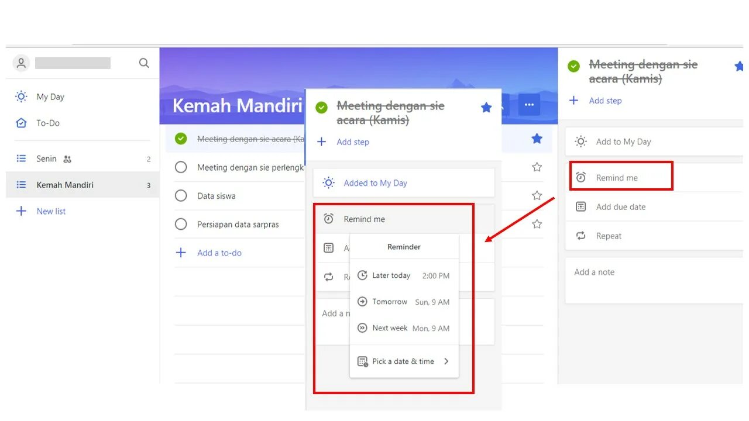
Task: Click Add step in middle detail panel
Action: 353,142
